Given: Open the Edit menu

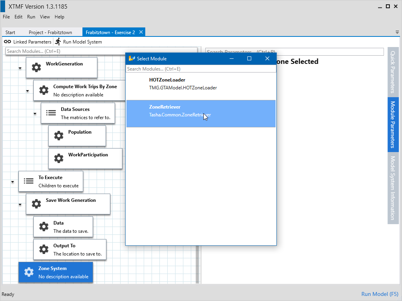Looking at the screenshot, I should 18,17.
